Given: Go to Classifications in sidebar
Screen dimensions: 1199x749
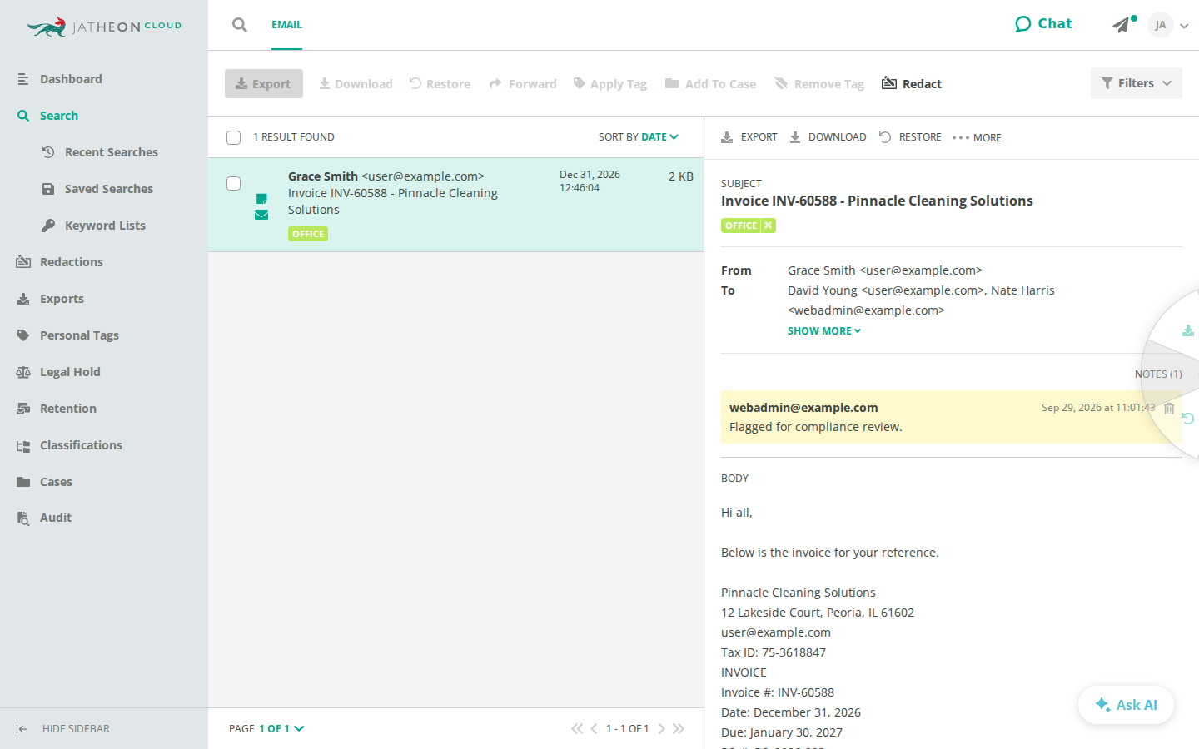Looking at the screenshot, I should (x=69, y=445).
